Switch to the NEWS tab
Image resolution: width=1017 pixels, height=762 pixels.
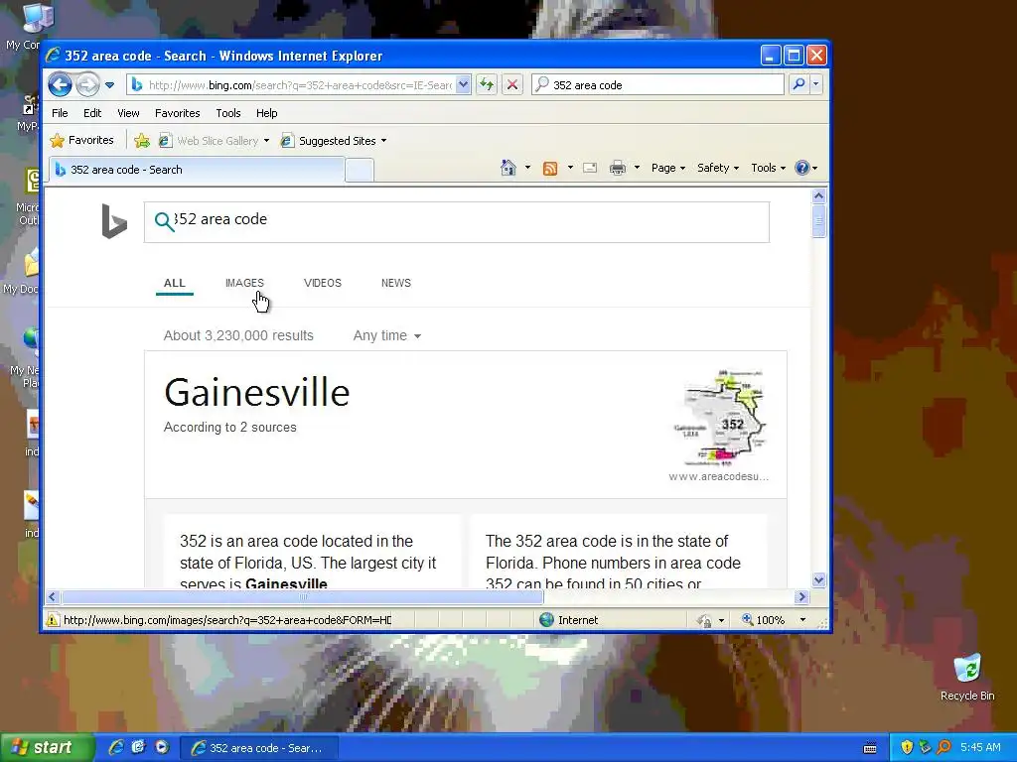[396, 283]
